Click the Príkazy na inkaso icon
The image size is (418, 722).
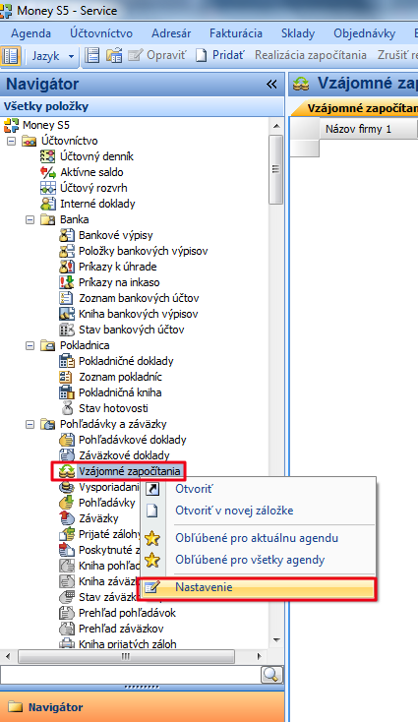tap(67, 282)
